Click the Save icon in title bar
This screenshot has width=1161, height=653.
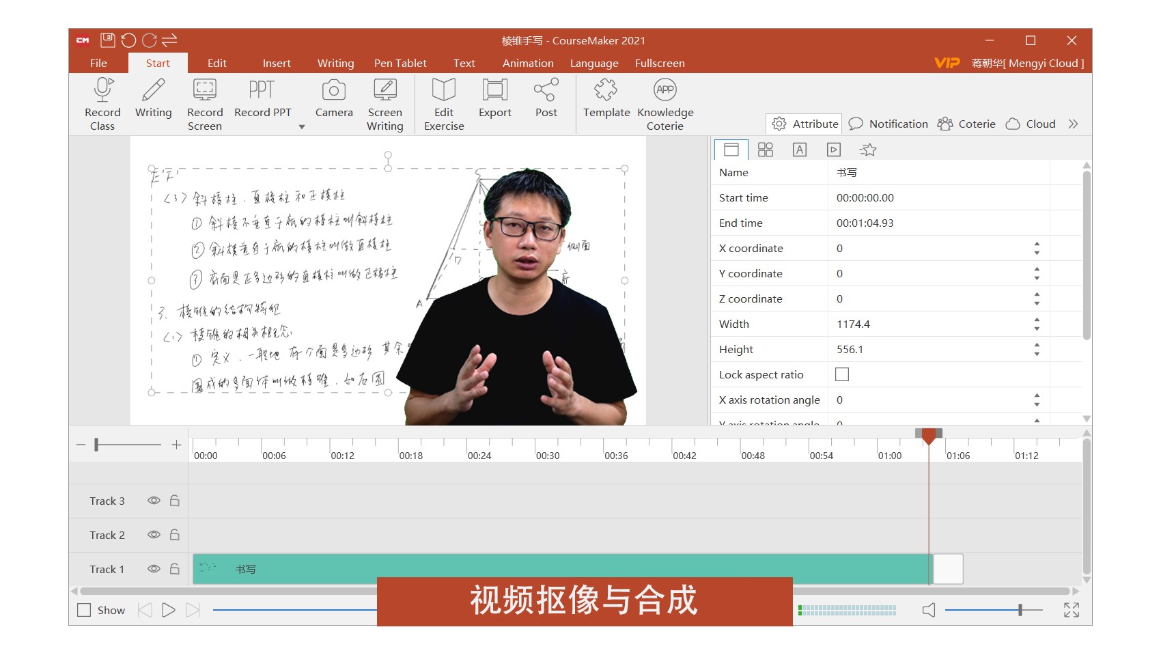click(x=108, y=40)
